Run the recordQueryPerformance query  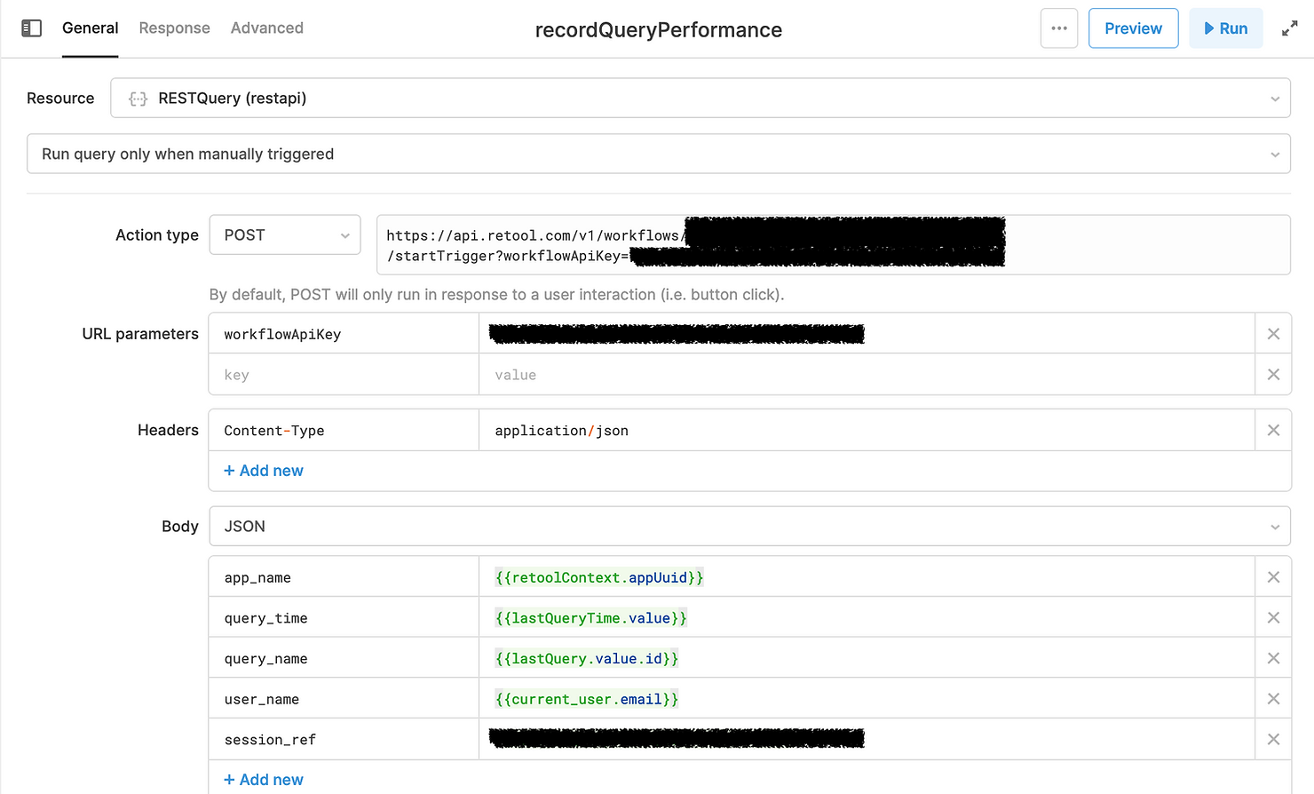[1226, 28]
